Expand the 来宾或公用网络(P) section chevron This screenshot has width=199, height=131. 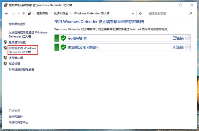(x=187, y=47)
